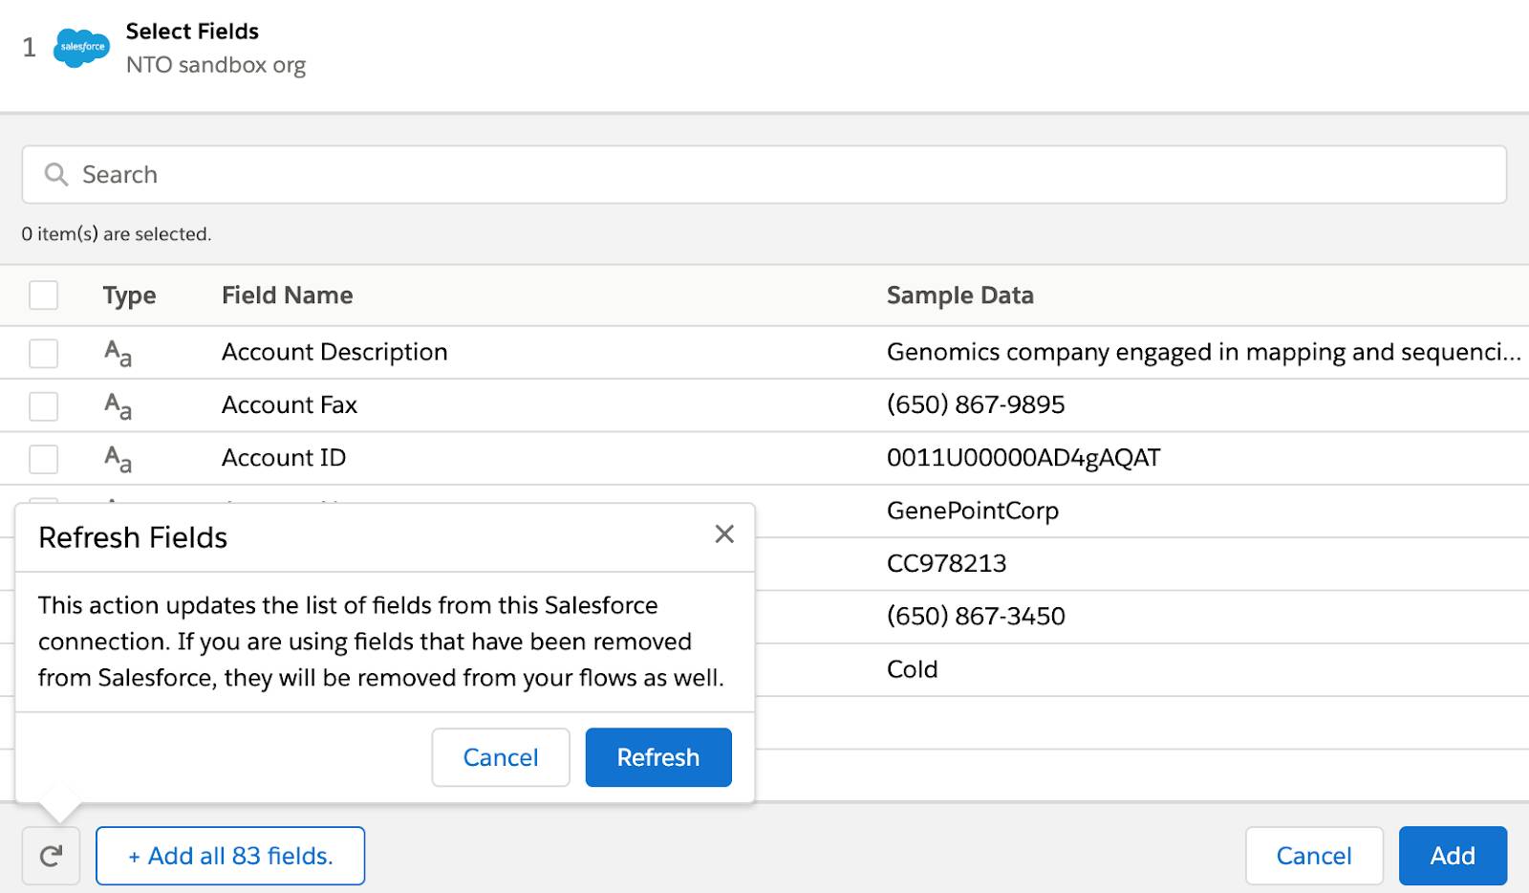Select the Account ID field name
This screenshot has width=1529, height=893.
[x=284, y=457]
